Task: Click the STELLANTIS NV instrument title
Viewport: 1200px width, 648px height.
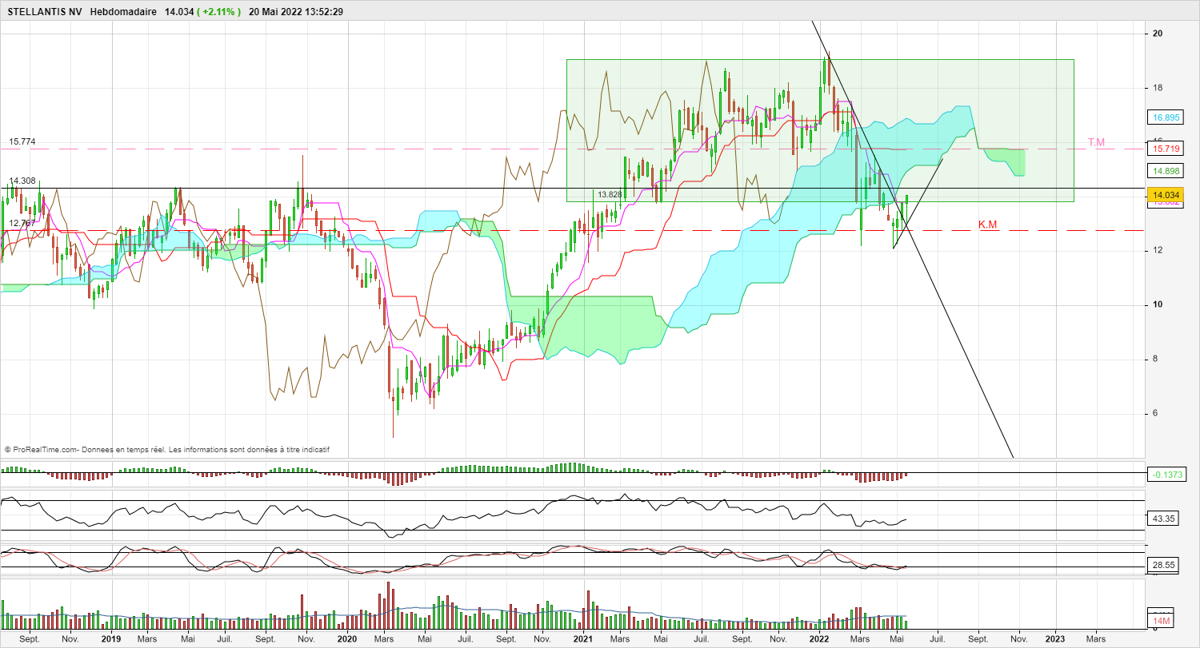Action: (45, 12)
